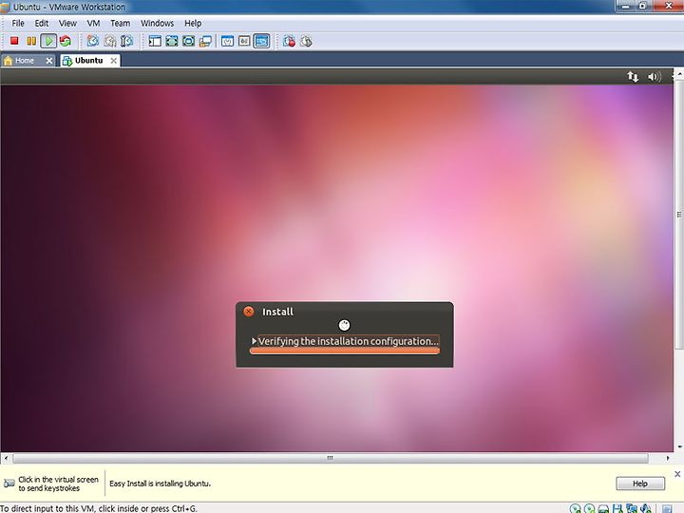Image resolution: width=684 pixels, height=513 pixels.
Task: Click the 'Easy Install is installing Ubuntu.' message
Action: (x=161, y=484)
